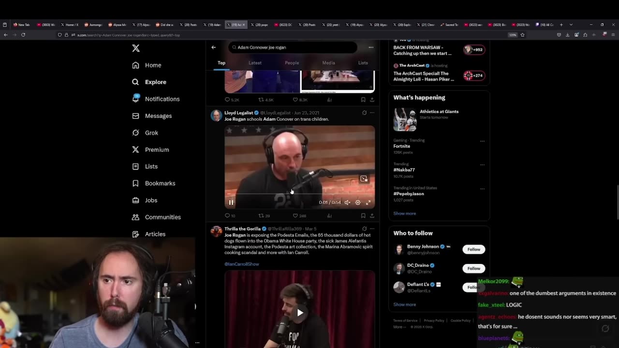Screen dimensions: 619x348
Task: Open the browser list-all-tabs dropdown
Action: coord(571,25)
